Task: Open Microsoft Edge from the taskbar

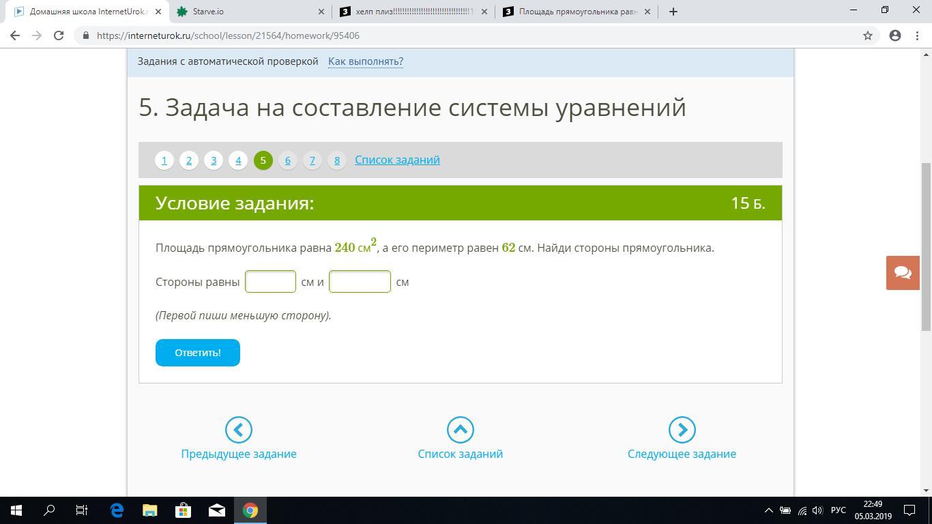Action: (x=117, y=510)
